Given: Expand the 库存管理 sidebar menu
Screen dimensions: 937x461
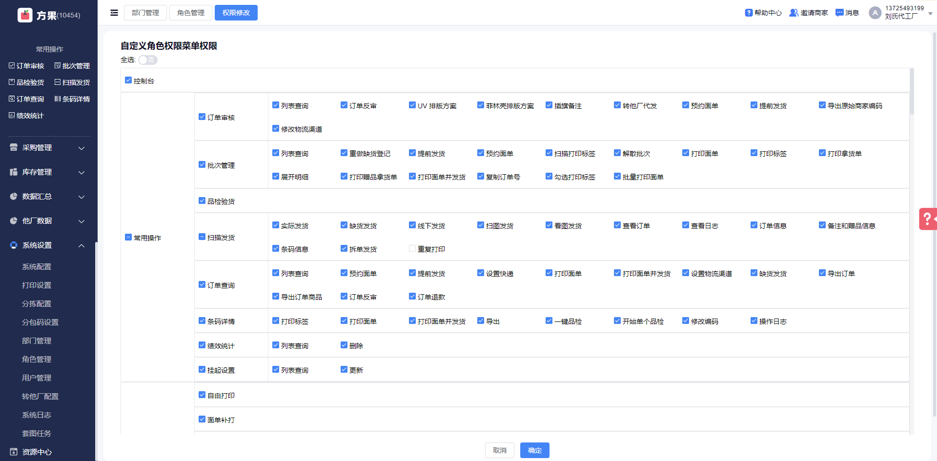Looking at the screenshot, I should click(x=47, y=172).
